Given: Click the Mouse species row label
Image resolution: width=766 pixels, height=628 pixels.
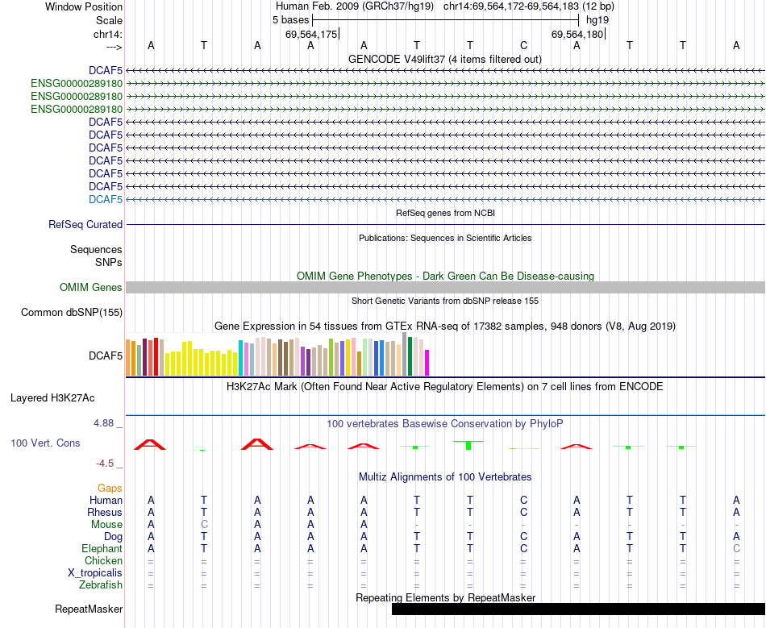Looking at the screenshot, I should pyautogui.click(x=106, y=525).
